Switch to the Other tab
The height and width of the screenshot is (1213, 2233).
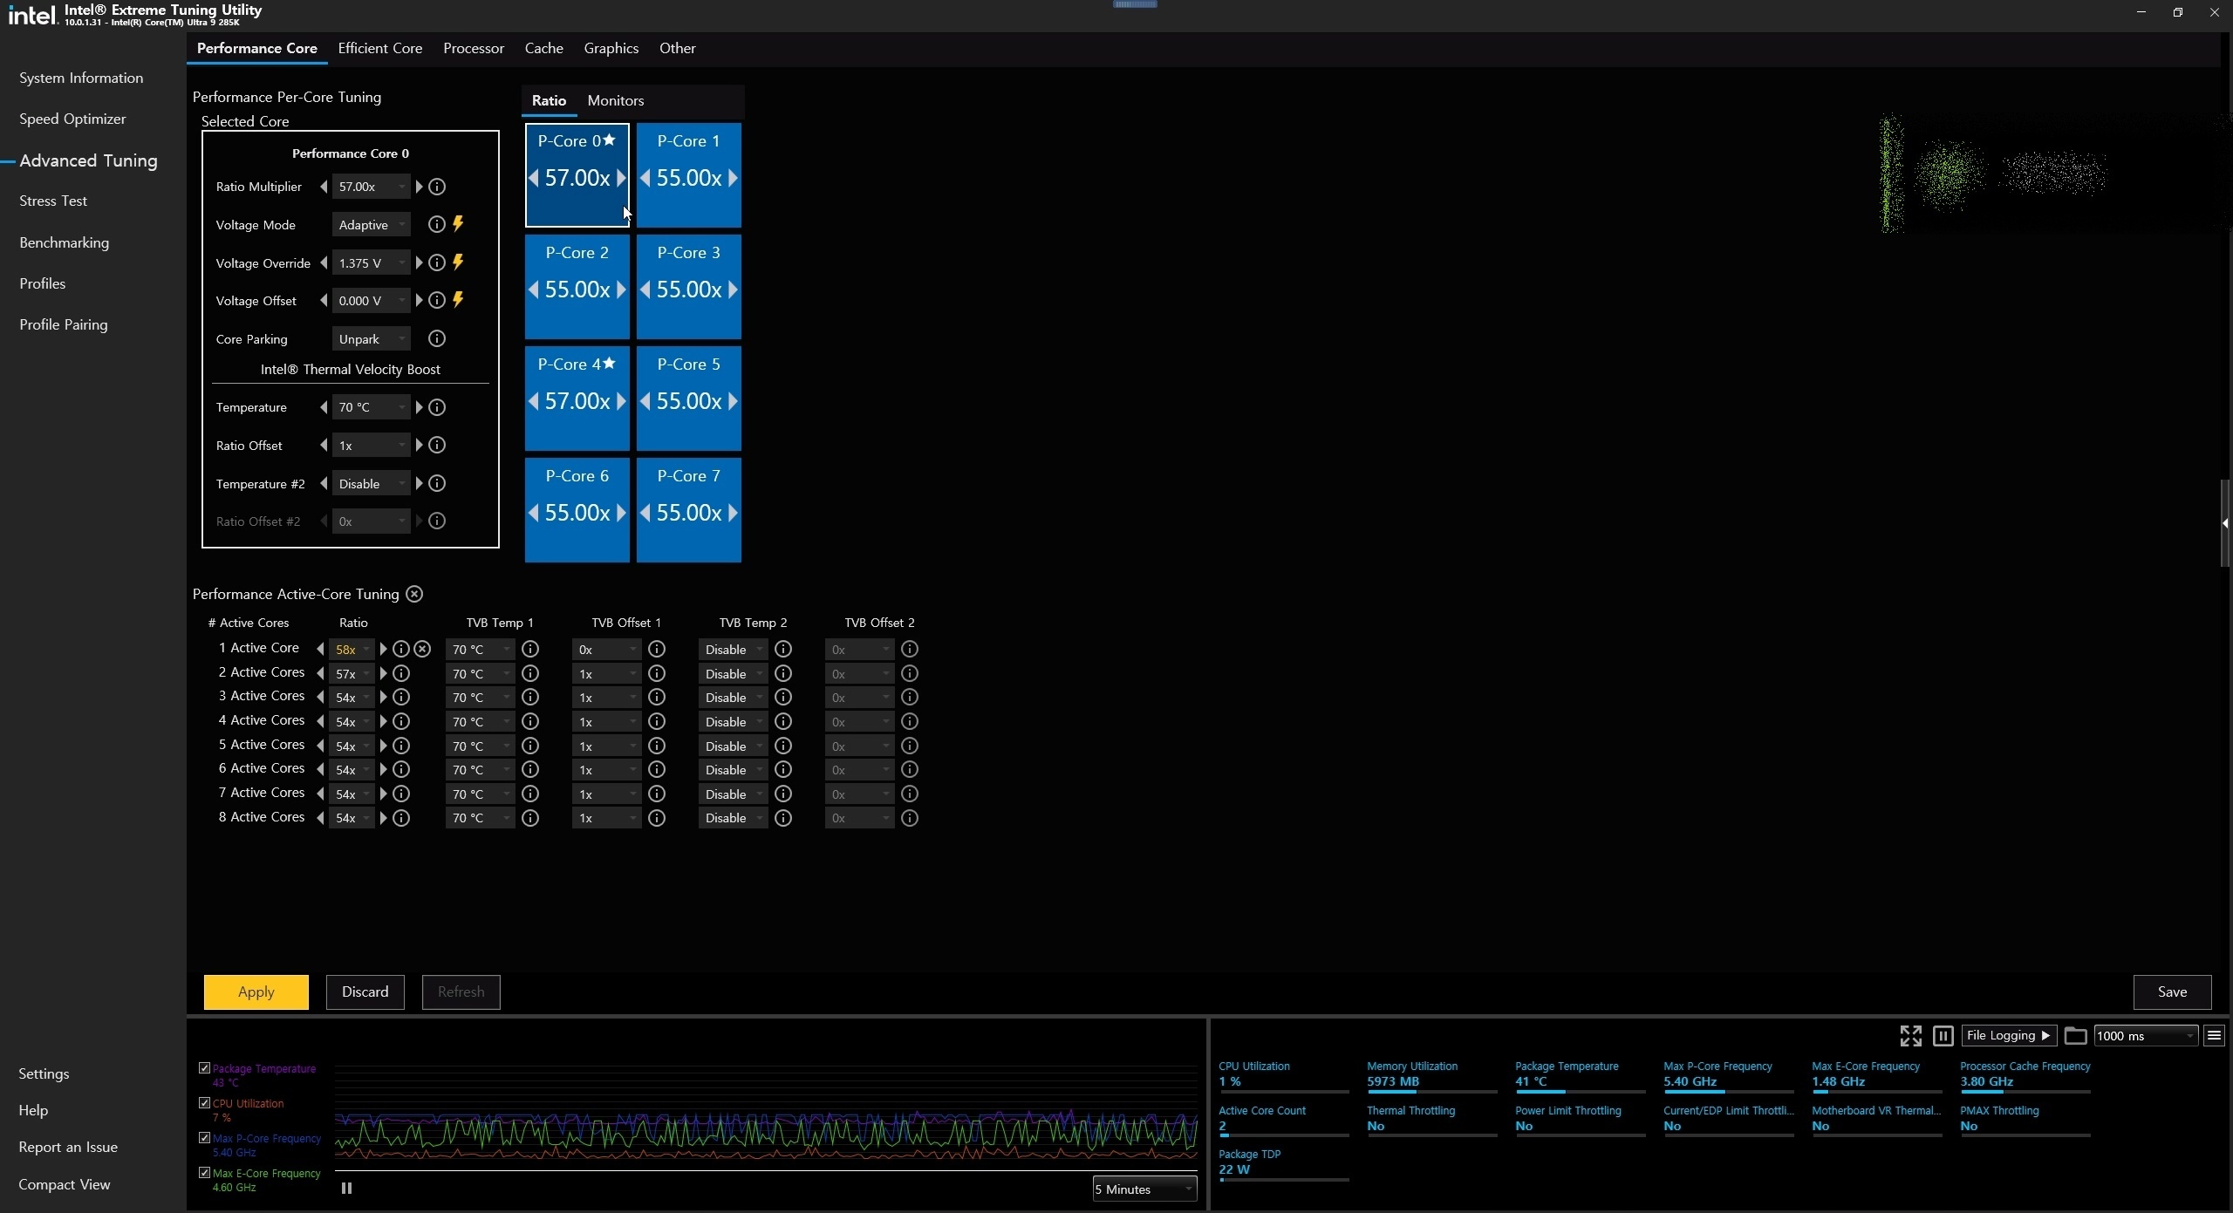(x=678, y=48)
